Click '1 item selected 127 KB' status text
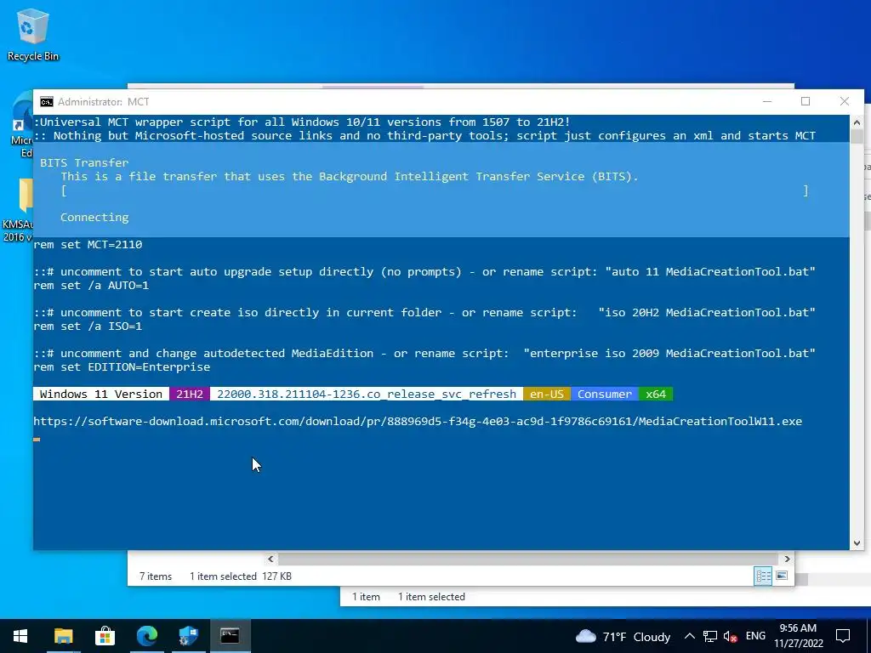 pyautogui.click(x=241, y=576)
